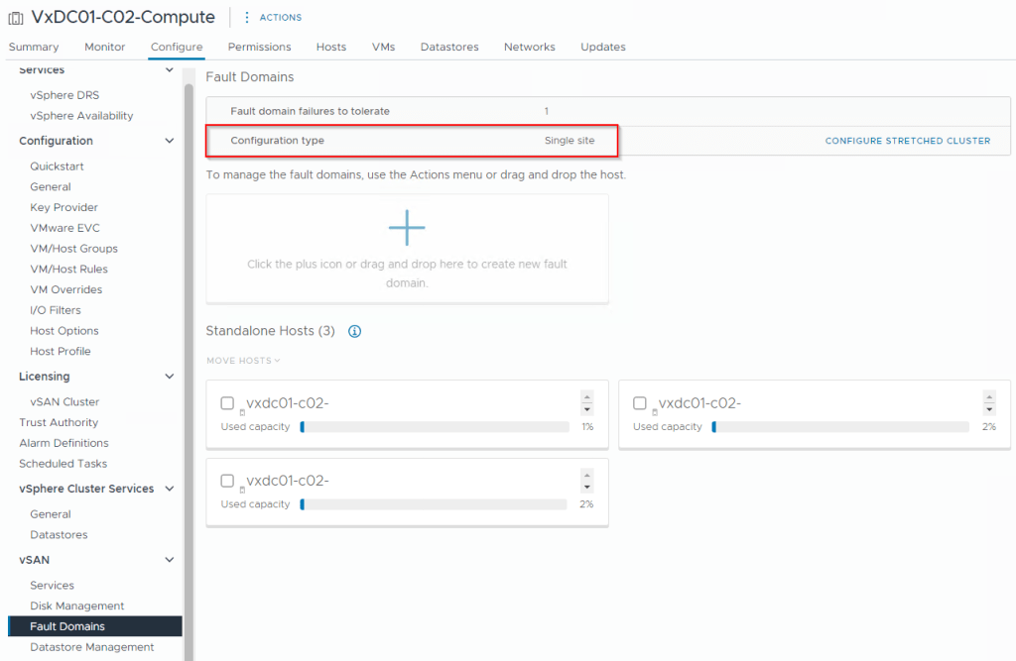Open vSAN Services
1016x661 pixels.
[52, 586]
